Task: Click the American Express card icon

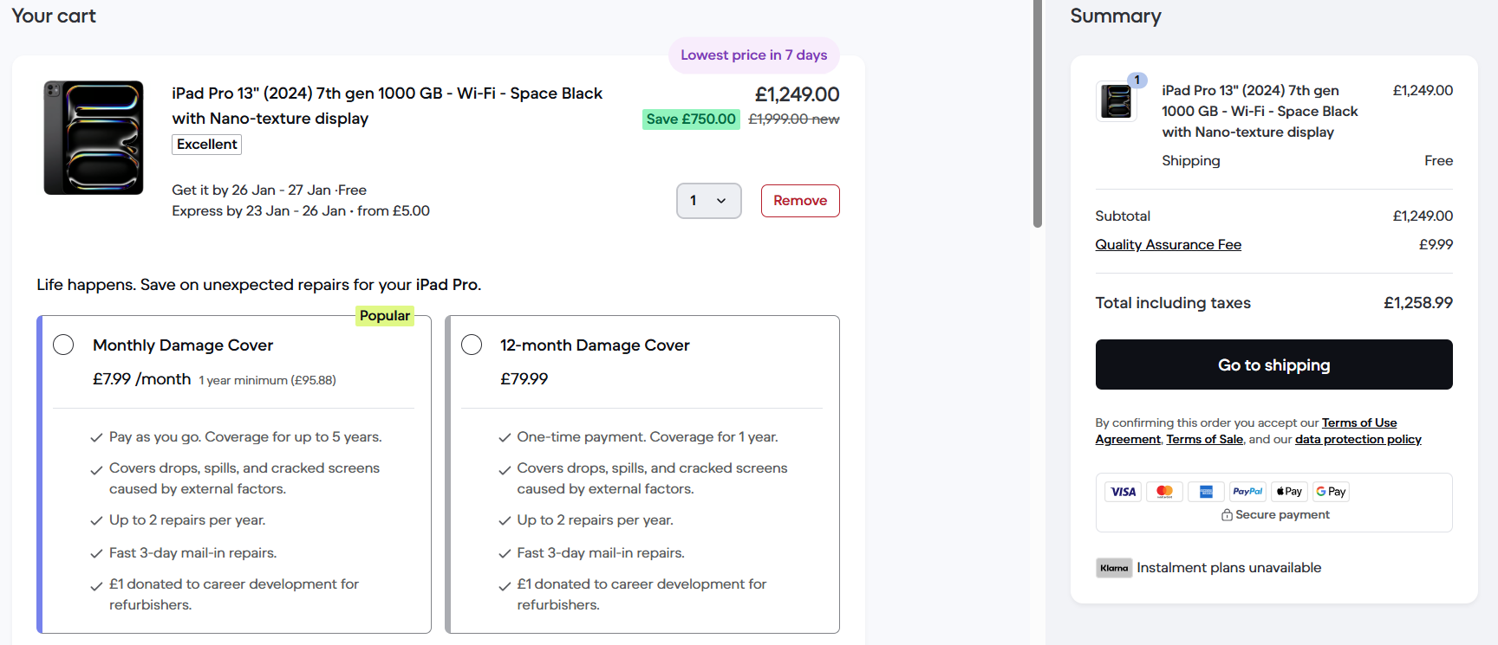Action: [1206, 492]
